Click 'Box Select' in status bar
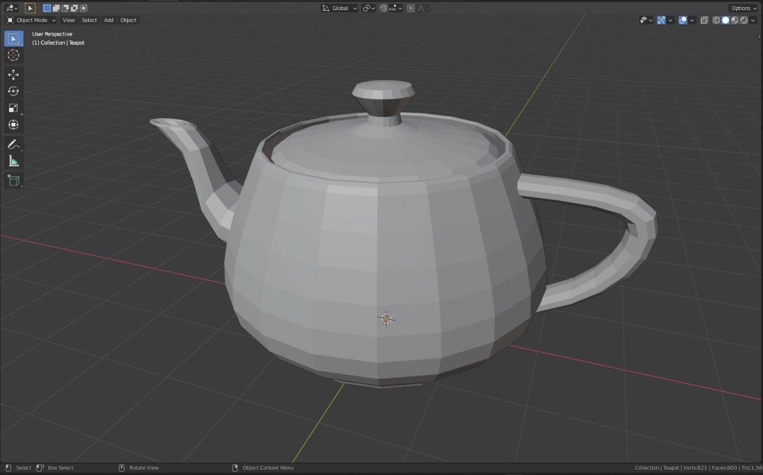 tap(60, 468)
